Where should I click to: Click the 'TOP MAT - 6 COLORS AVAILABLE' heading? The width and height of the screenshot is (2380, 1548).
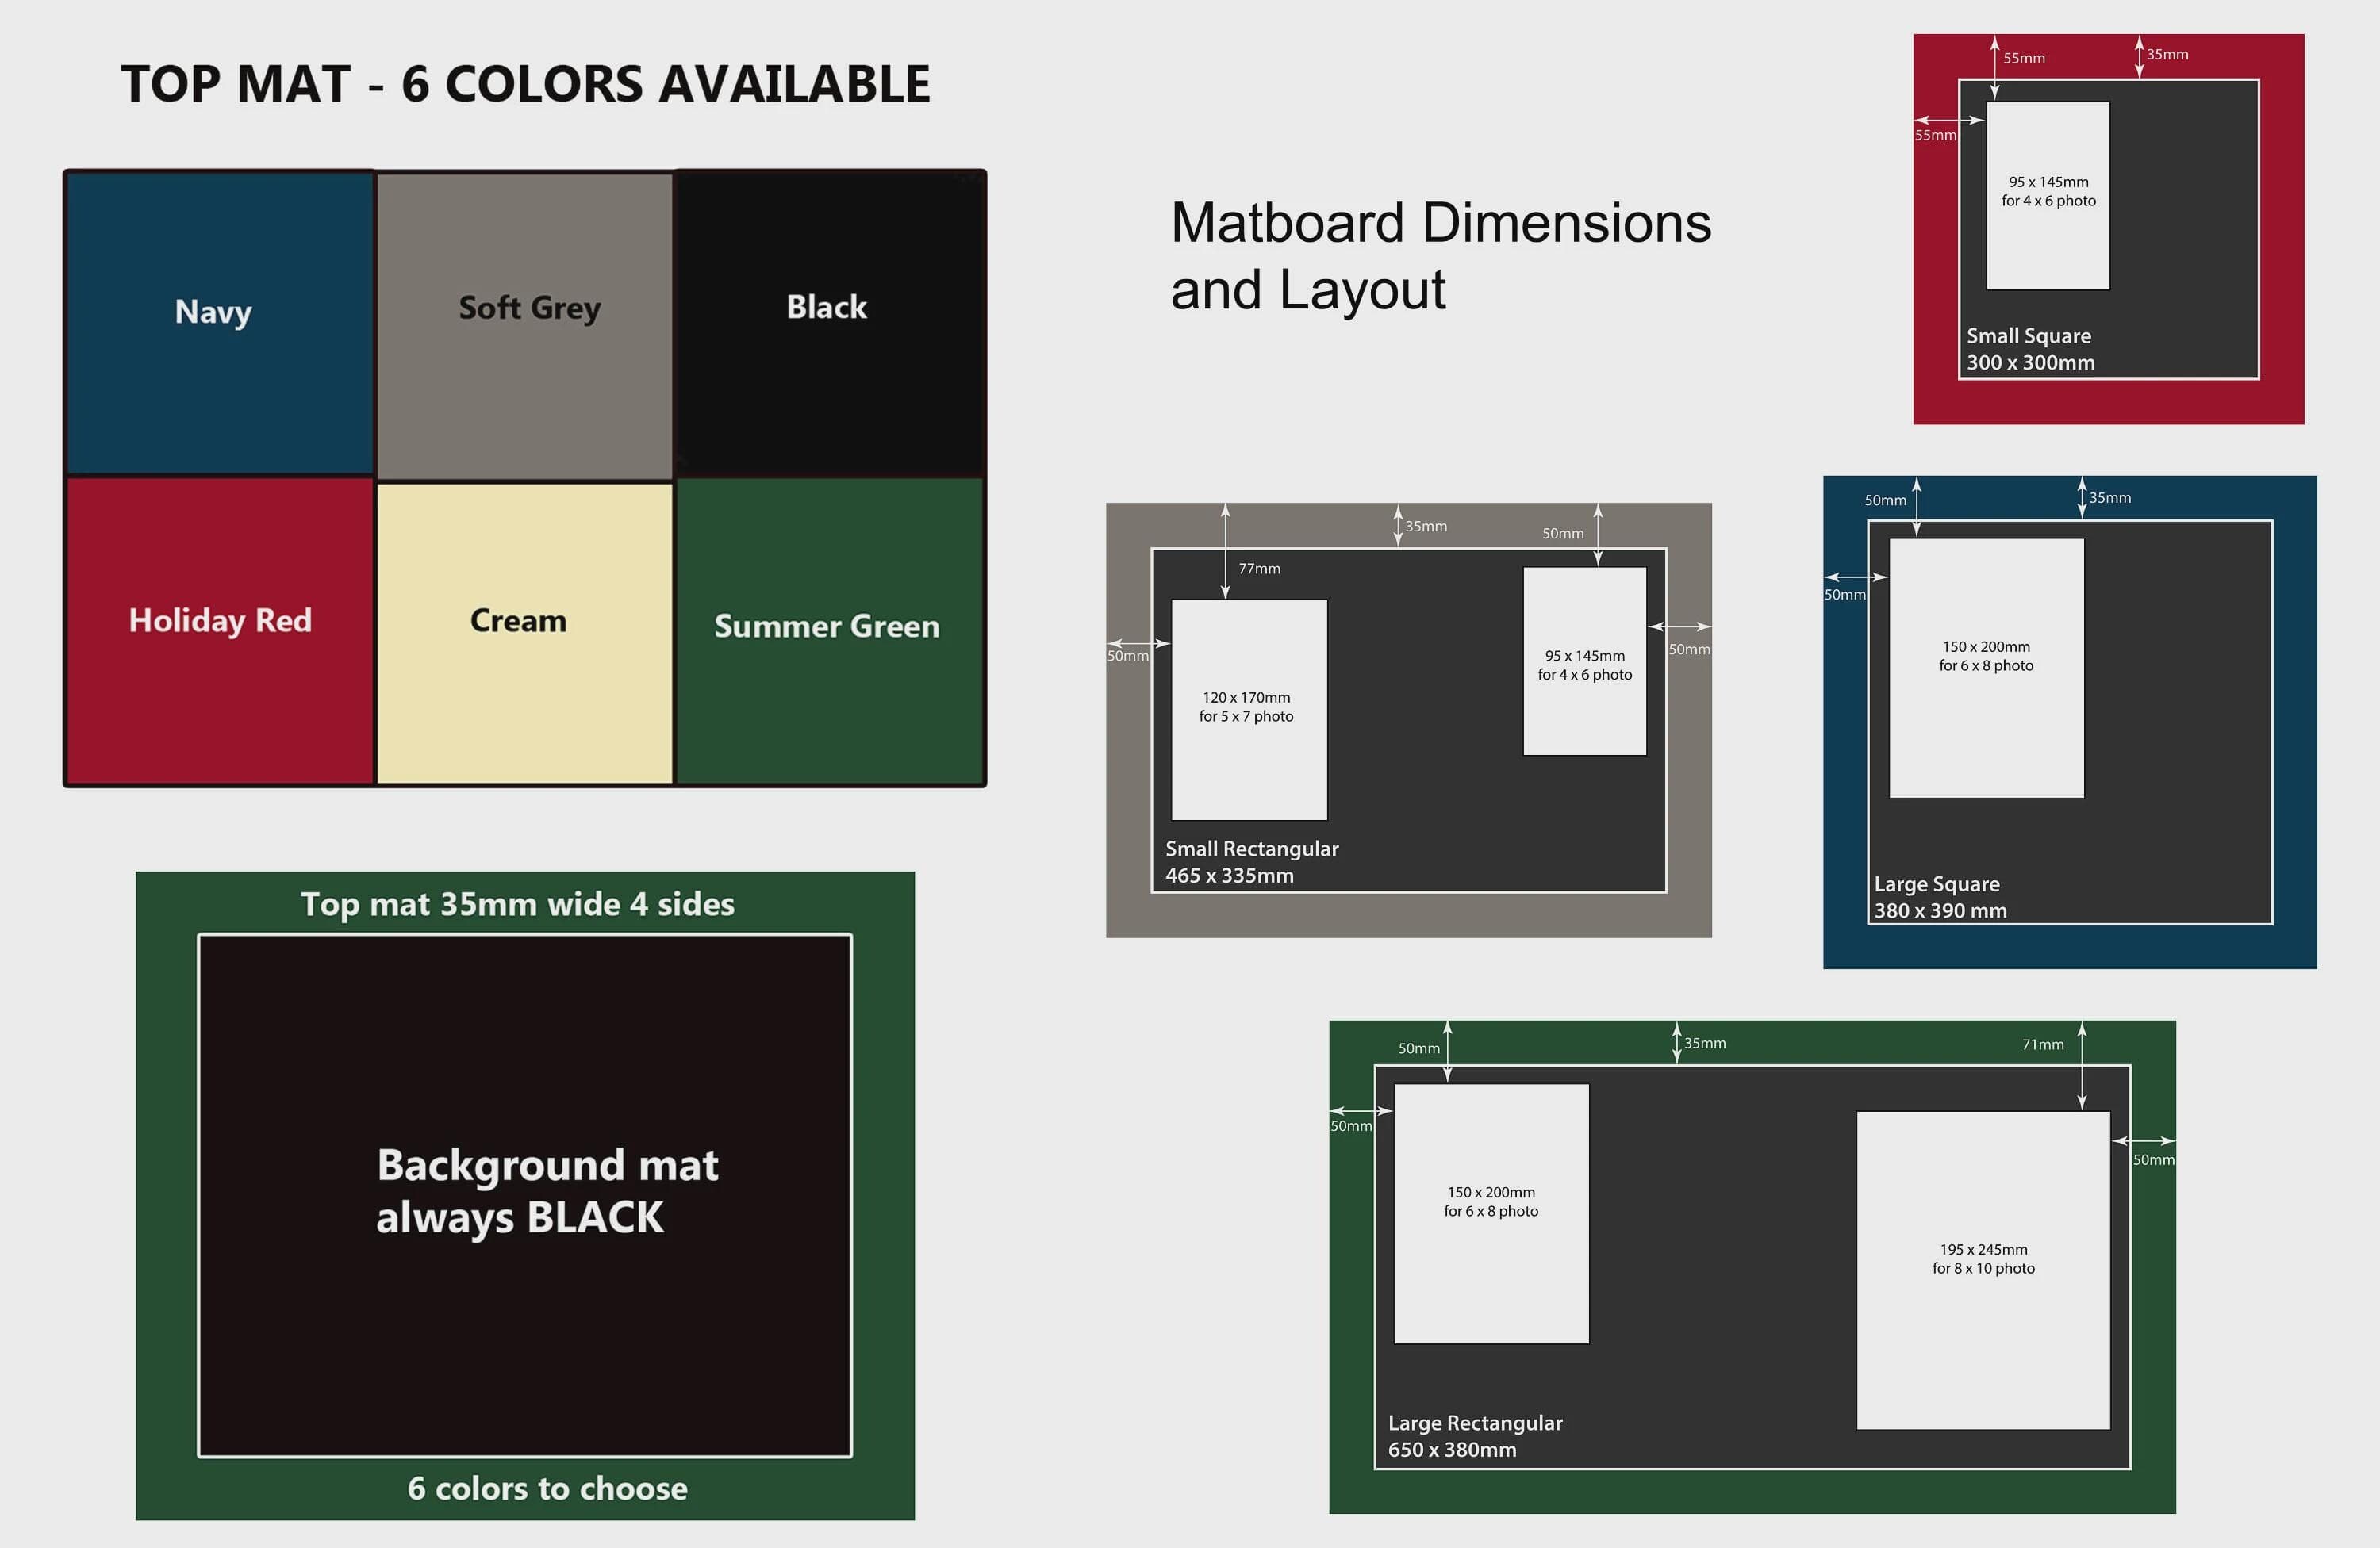coord(525,84)
